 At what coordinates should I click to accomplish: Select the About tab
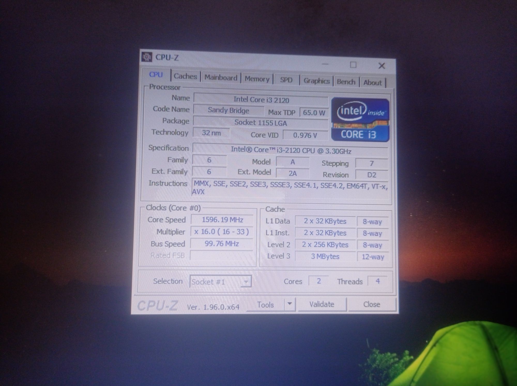point(372,83)
